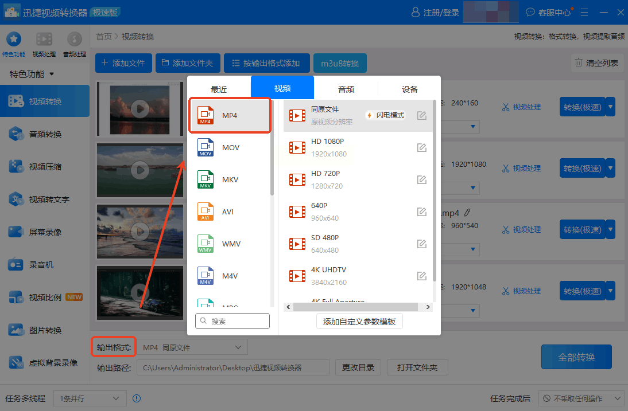Click 添加自定义参数模板 button
The height and width of the screenshot is (411, 628).
[359, 322]
